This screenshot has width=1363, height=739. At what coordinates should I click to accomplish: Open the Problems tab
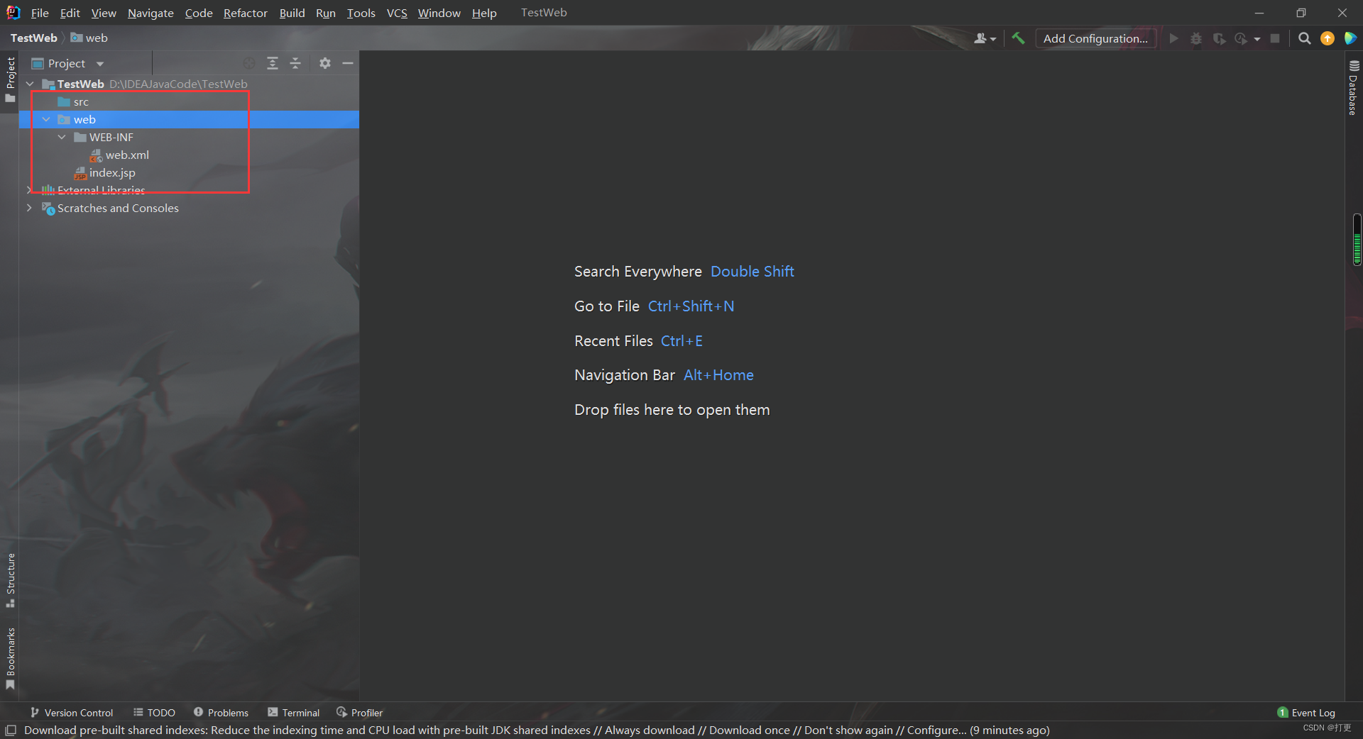(x=221, y=713)
